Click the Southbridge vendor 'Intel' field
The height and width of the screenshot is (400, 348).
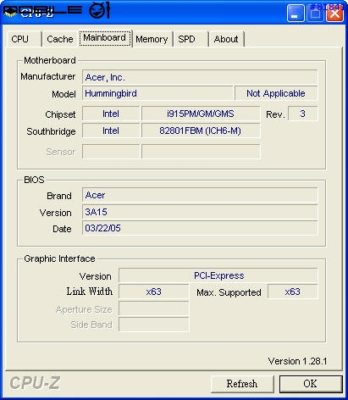pos(111,131)
